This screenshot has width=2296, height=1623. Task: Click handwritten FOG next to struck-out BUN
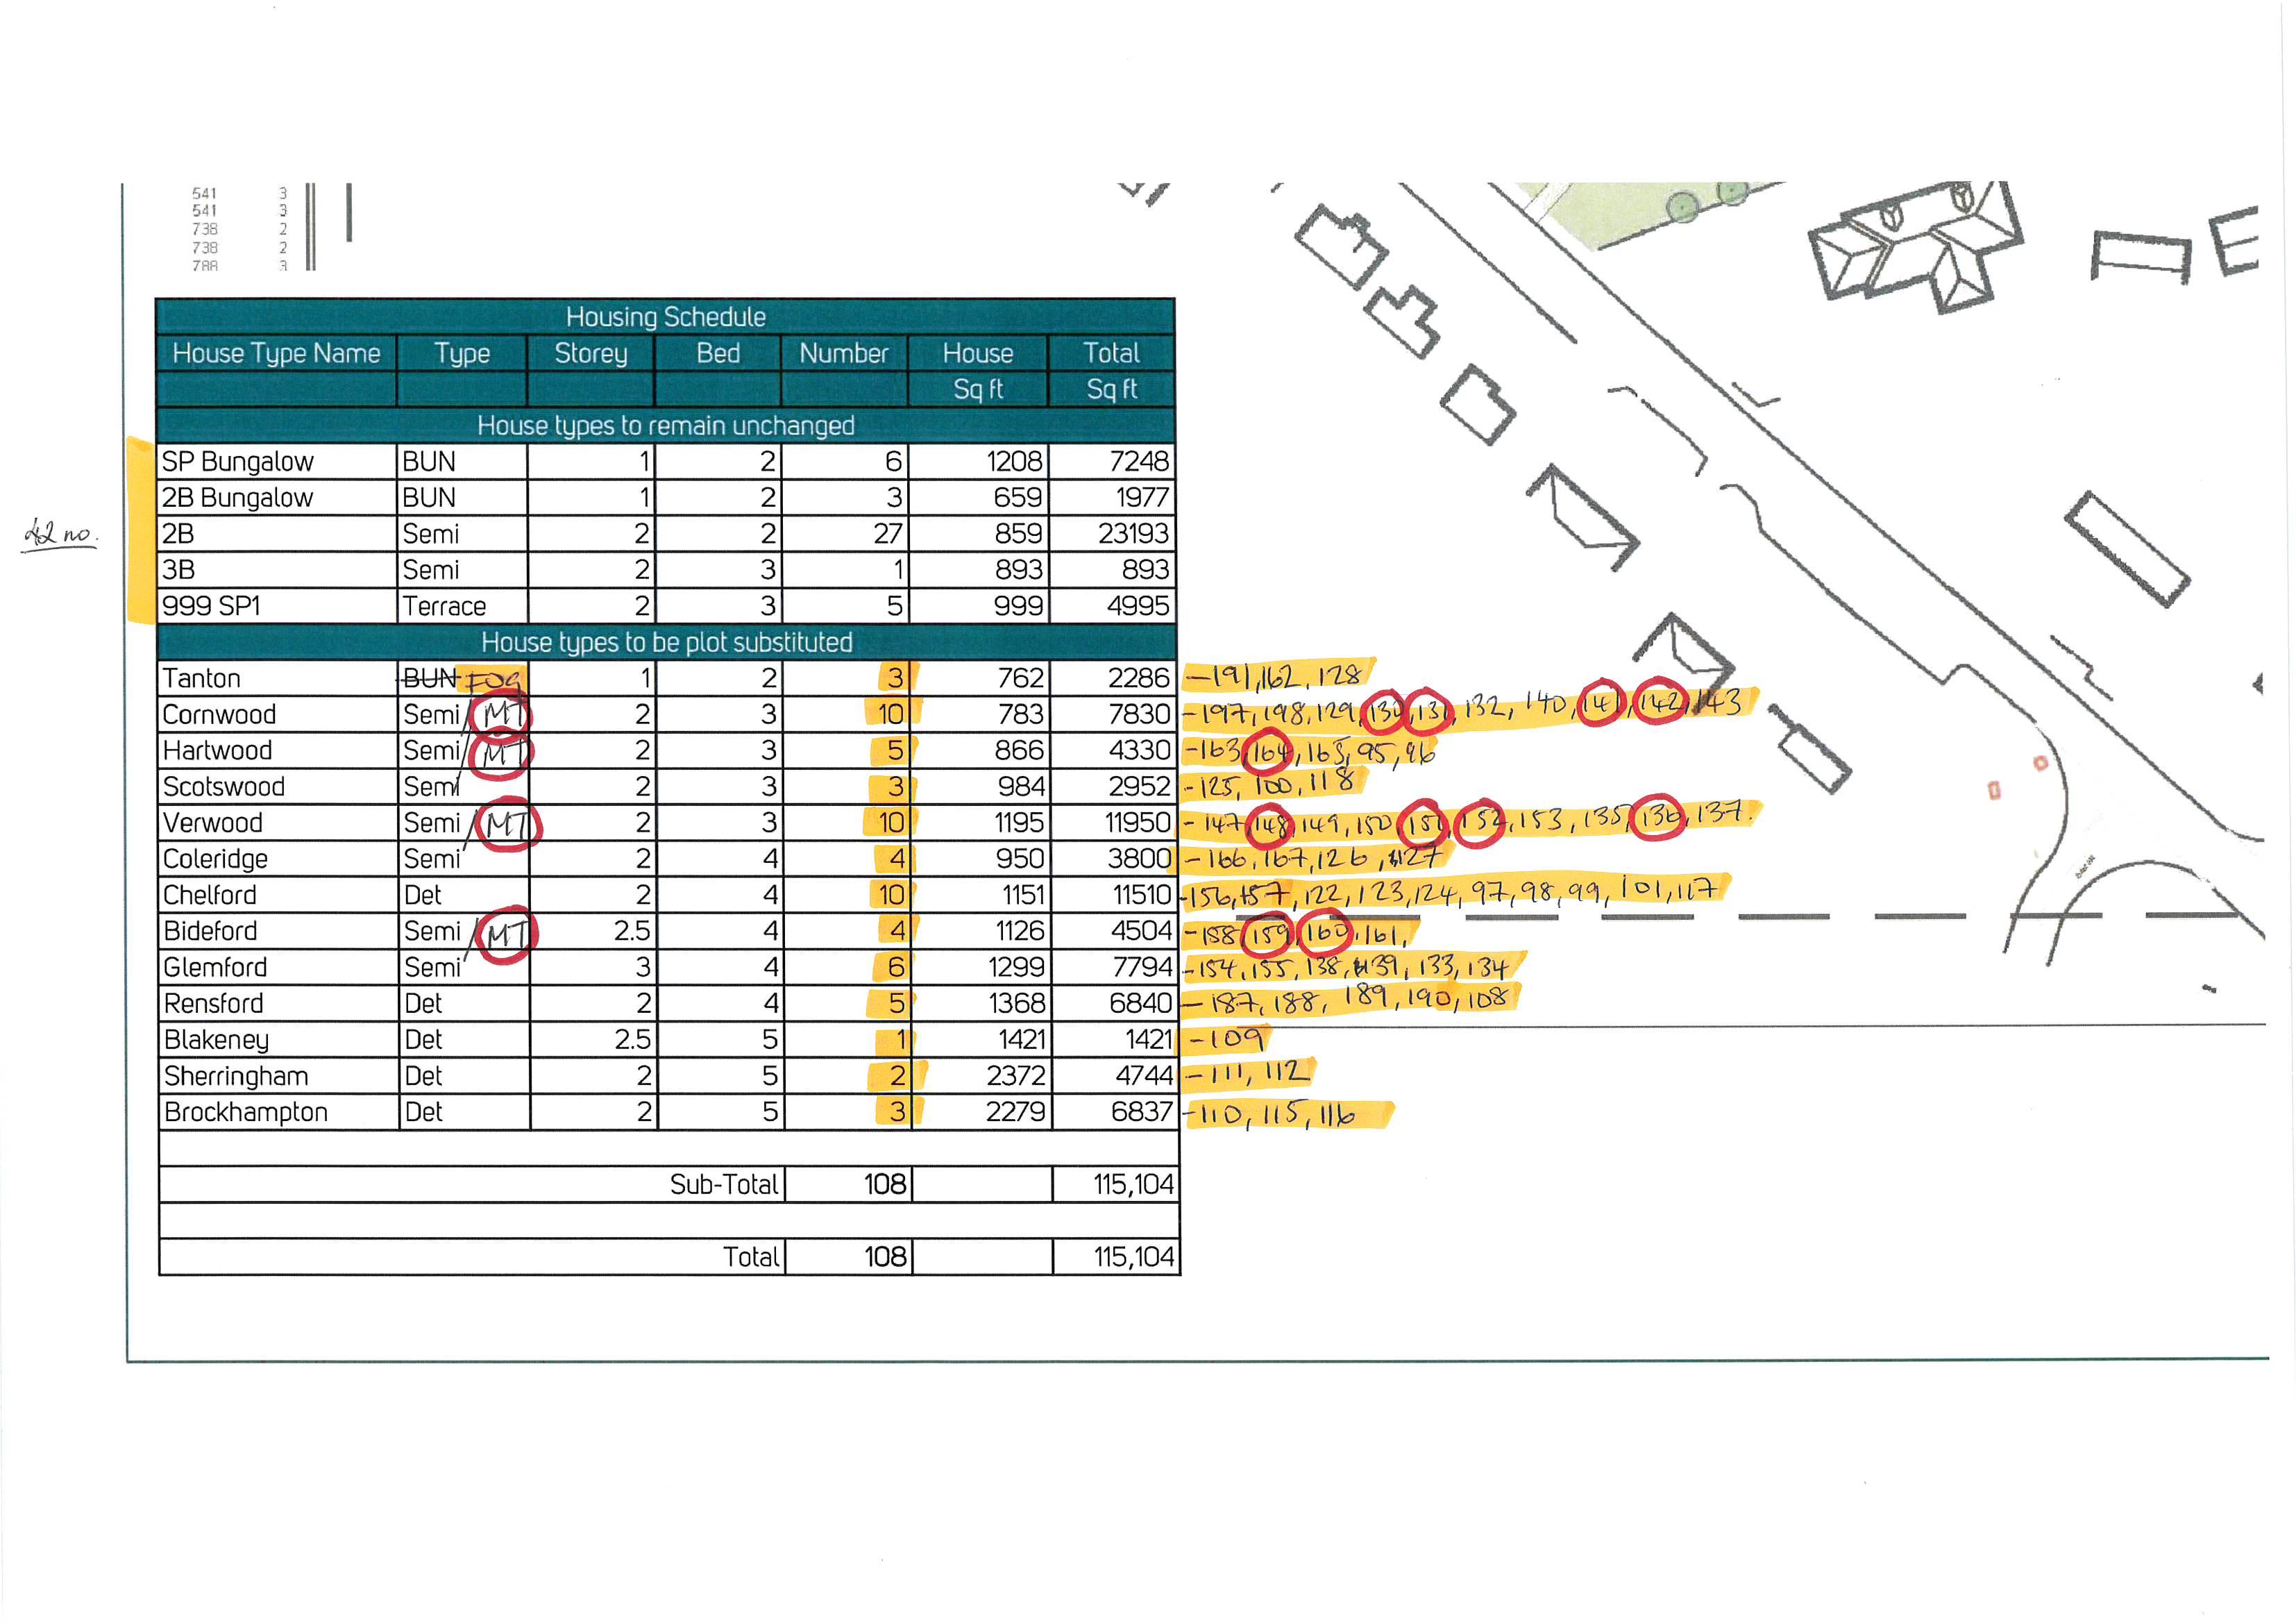point(494,680)
